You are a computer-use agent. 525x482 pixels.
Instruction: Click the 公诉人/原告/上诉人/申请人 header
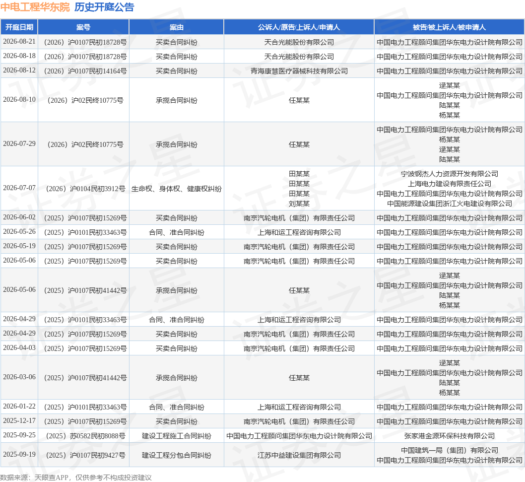299,27
